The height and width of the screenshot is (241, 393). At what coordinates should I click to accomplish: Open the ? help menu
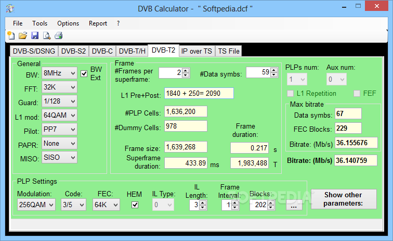119,23
